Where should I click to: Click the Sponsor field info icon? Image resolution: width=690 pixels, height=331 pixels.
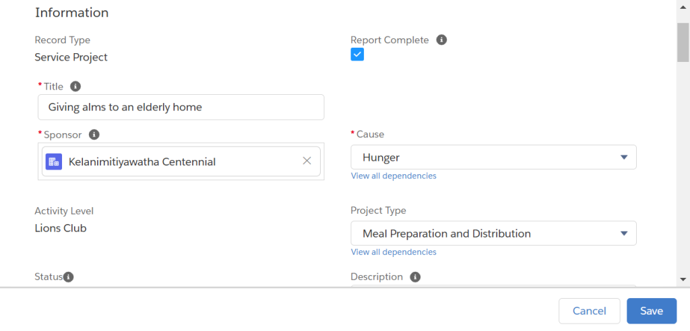click(94, 135)
